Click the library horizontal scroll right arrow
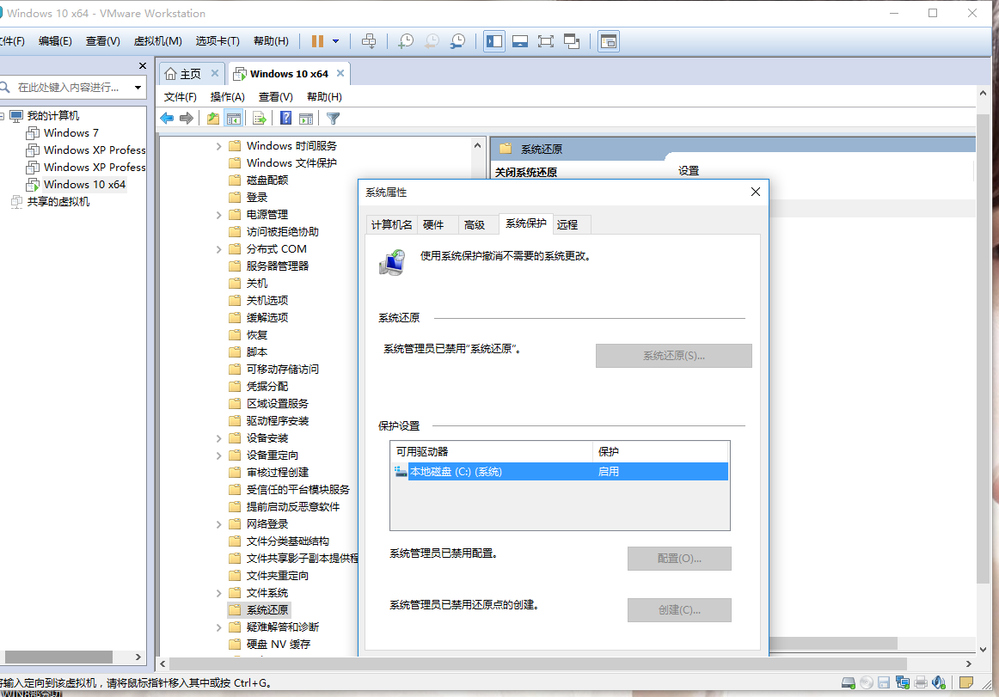Viewport: 999px width, 697px height. (x=138, y=657)
